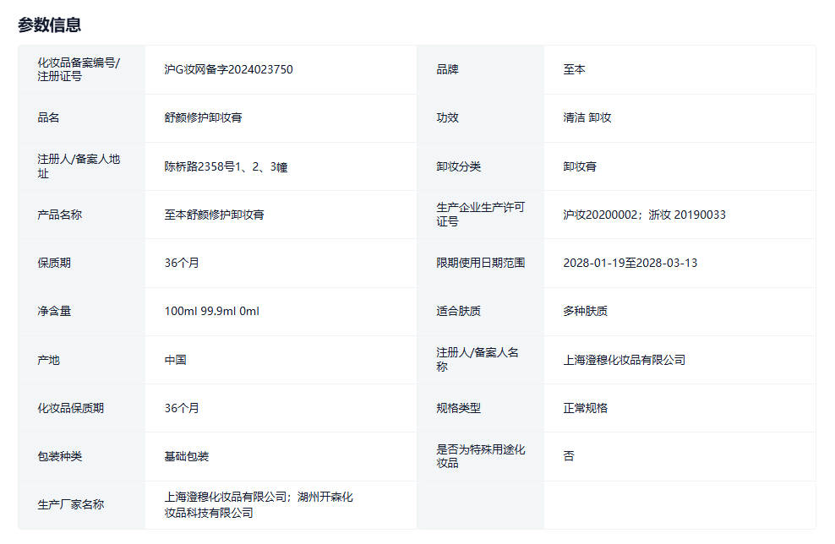
Task: Click the product name value 舒颜修护卸妆膏
Action: point(203,117)
